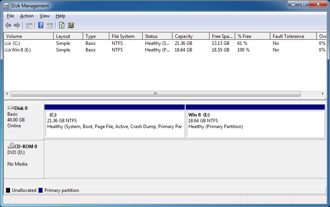Viewport: 330px width, 207px height.
Task: Click the Back arrow toolbar icon
Action: (x=8, y=26)
